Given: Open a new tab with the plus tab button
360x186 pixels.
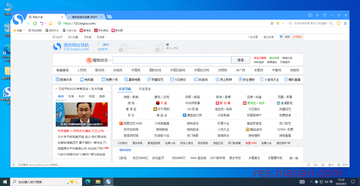Looking at the screenshot, I should tap(109, 17).
